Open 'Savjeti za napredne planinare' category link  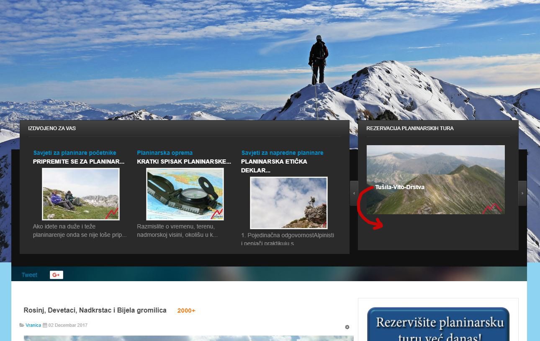pyautogui.click(x=283, y=153)
